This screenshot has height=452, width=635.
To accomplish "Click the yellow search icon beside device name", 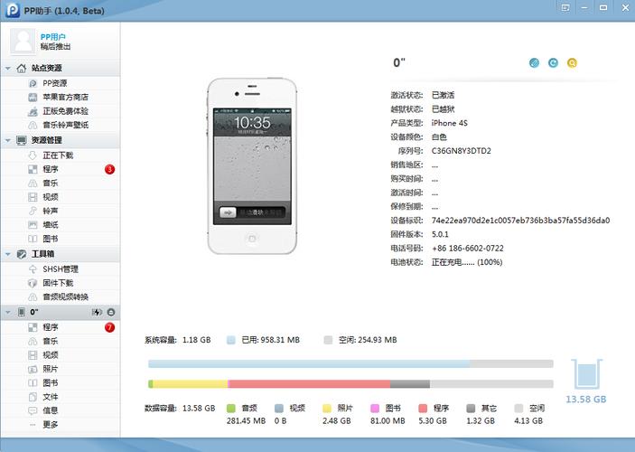I will click(572, 63).
